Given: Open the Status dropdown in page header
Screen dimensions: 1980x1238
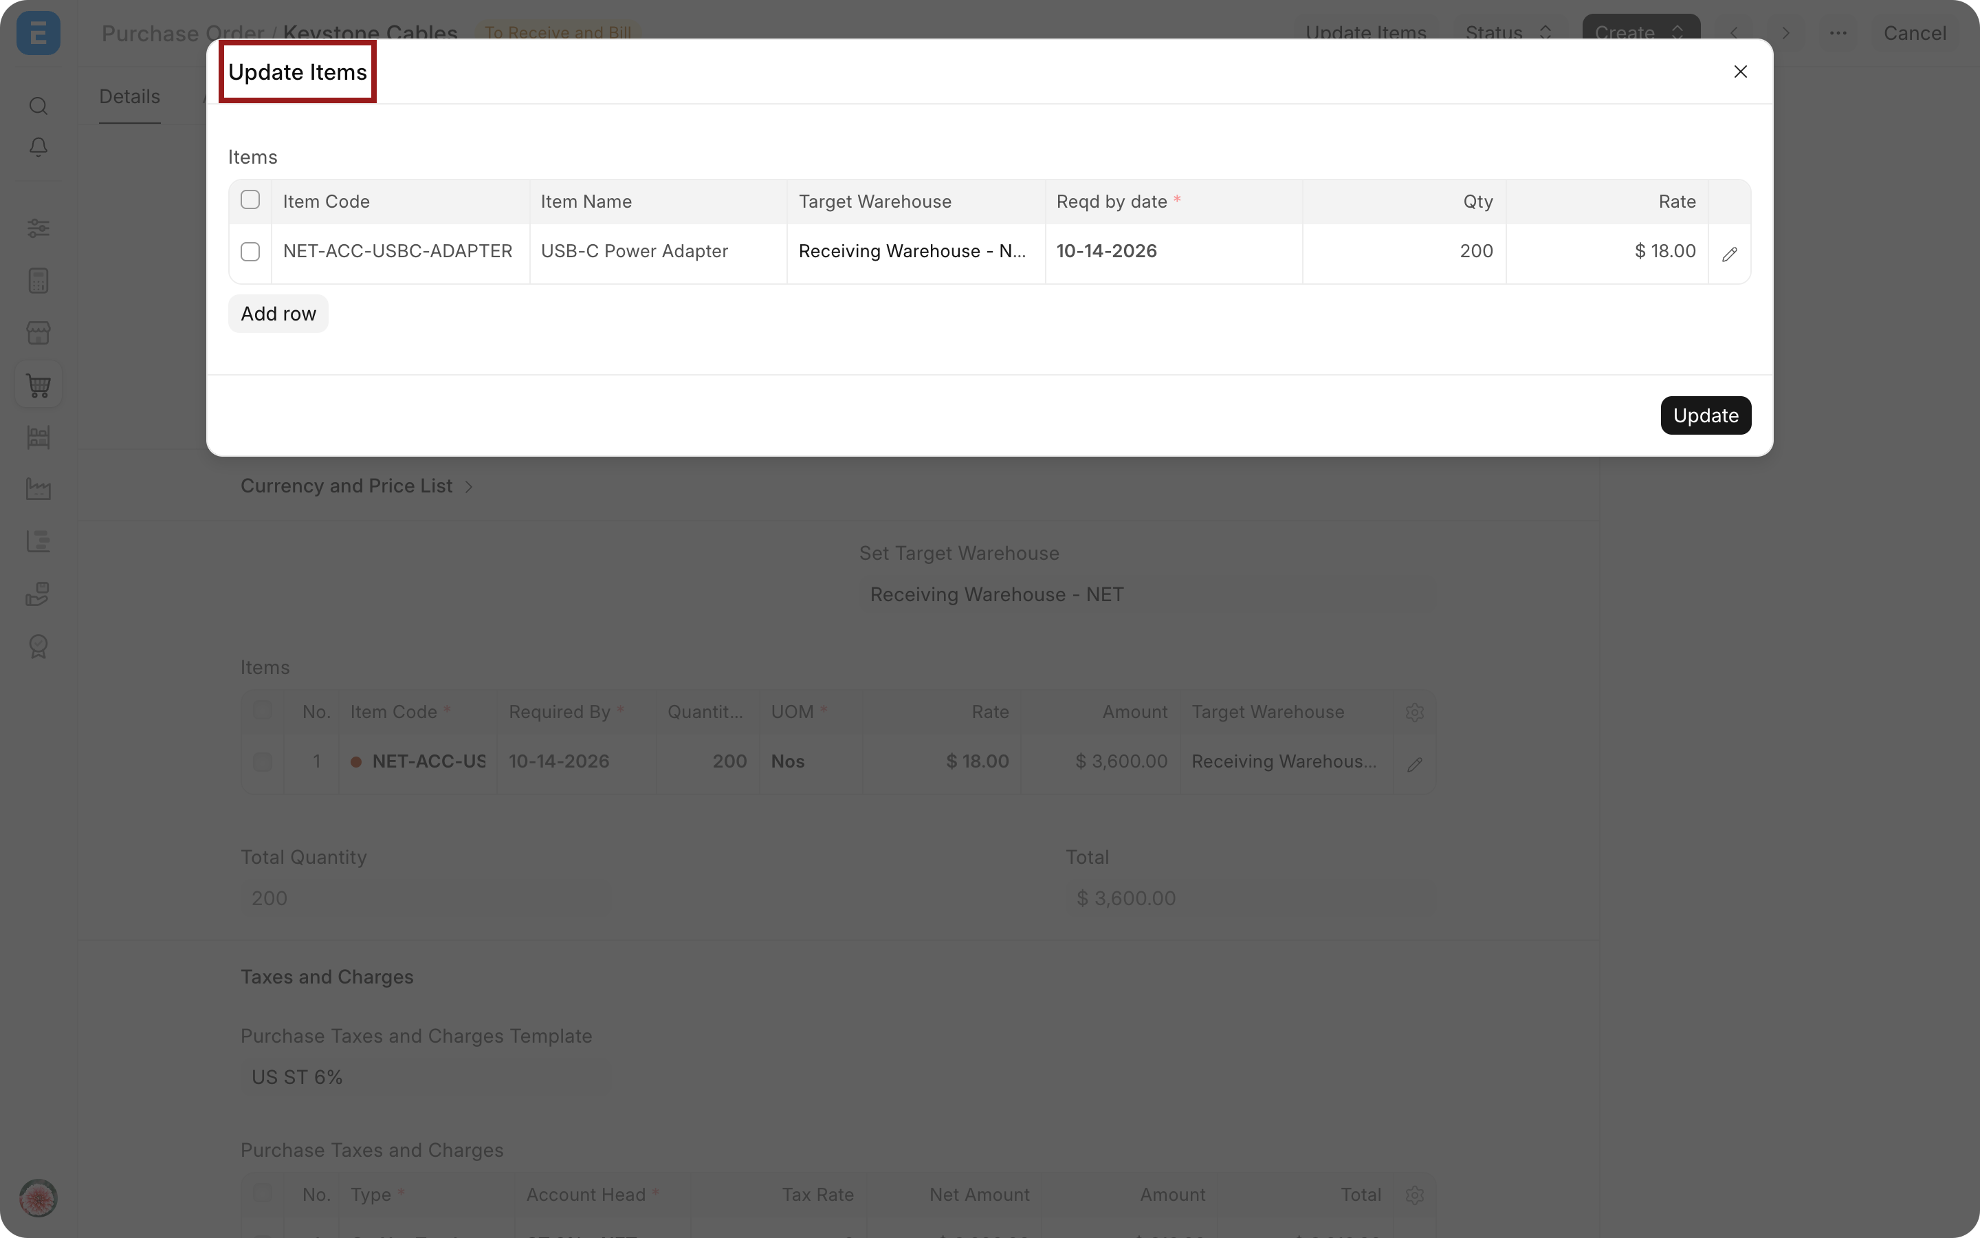Looking at the screenshot, I should coord(1508,33).
